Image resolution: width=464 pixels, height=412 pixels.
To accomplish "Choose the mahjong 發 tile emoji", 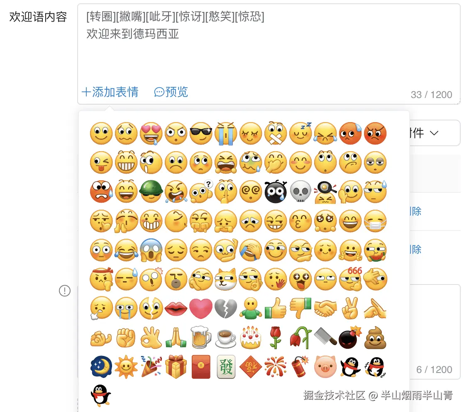I will coord(226,367).
